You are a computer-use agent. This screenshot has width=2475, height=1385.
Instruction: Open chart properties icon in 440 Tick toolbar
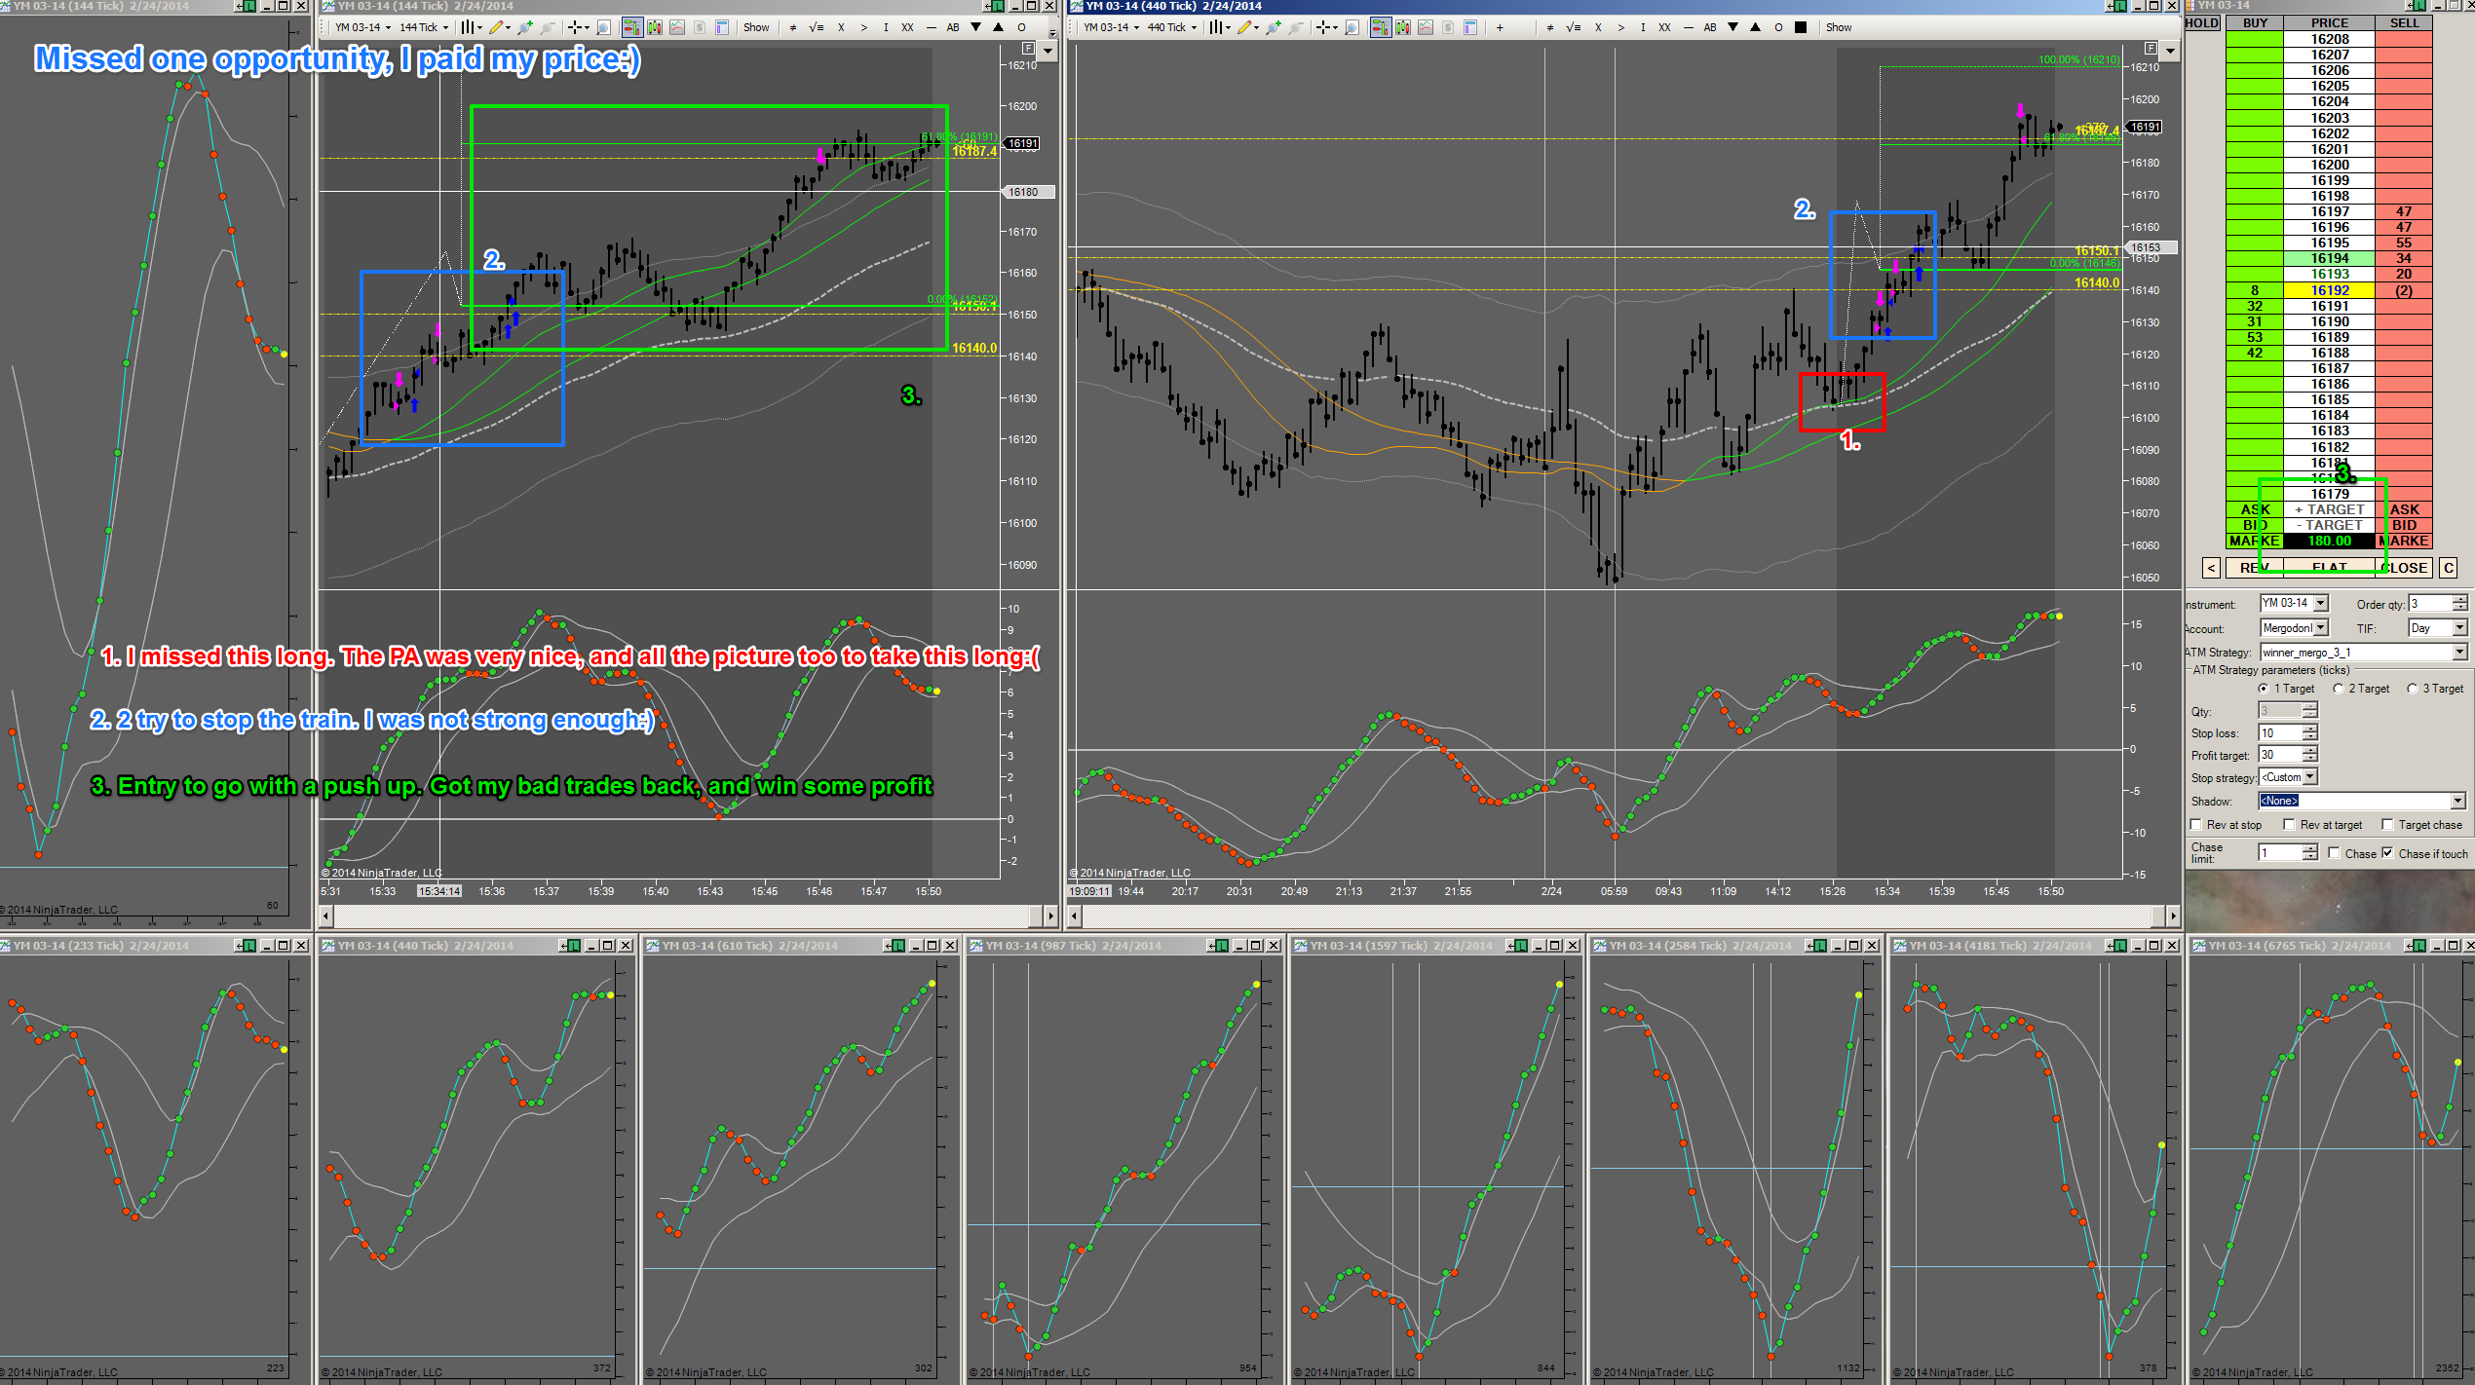click(x=1470, y=27)
